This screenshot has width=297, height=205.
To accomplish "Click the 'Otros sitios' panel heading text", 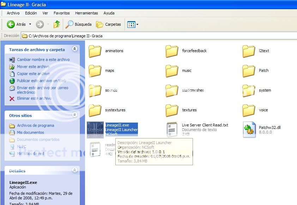I will 20,116.
